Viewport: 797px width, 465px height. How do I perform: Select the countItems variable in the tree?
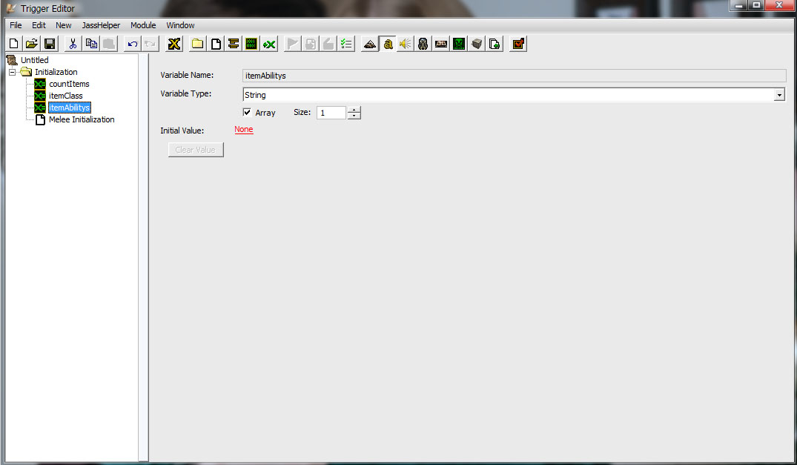(x=69, y=84)
